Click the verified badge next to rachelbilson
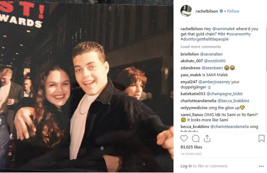267x173 pixels. tap(221, 11)
